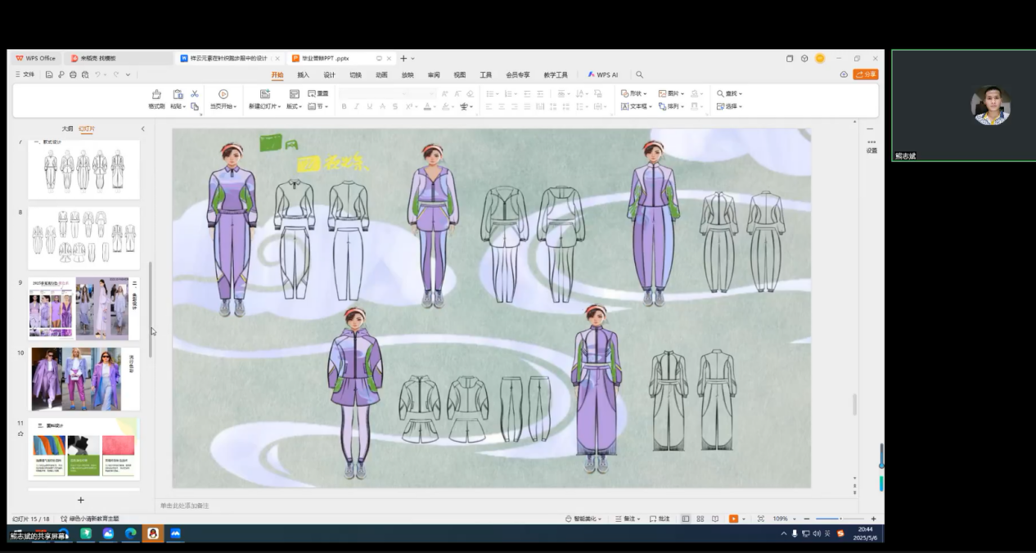Switch to slide sorter grid view
Image resolution: width=1036 pixels, height=553 pixels.
[x=700, y=519]
